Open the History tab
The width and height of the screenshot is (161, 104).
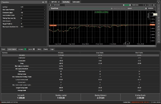click(39, 49)
